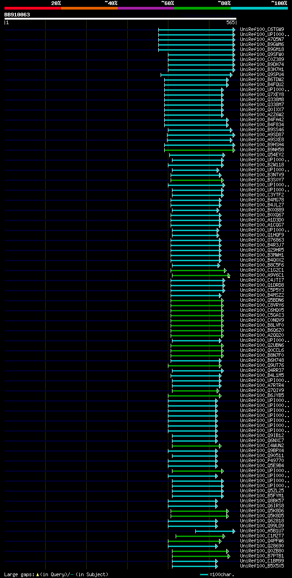This screenshot has width=292, height=578.
Task: Choose the UniRef100_B4FA42 entry label
Action: [x=262, y=119]
